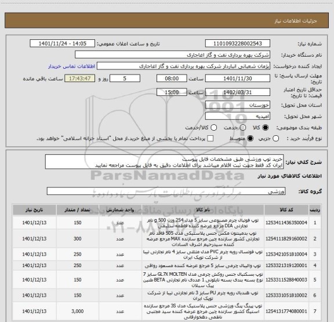Click the deadline time field 08:00
The image size is (334, 322).
(172, 79)
